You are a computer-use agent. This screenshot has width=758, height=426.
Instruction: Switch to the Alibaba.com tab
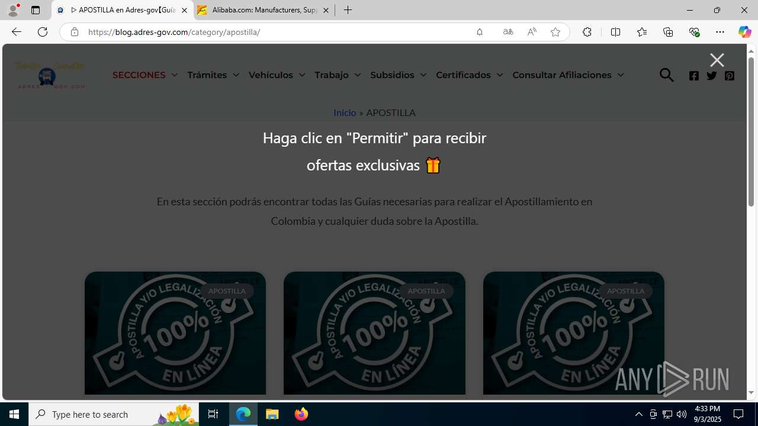[264, 10]
